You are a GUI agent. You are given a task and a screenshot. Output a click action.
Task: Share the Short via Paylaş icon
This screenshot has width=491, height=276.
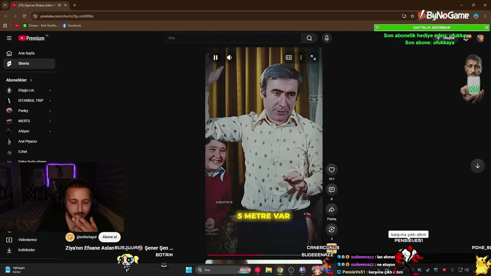click(x=332, y=210)
